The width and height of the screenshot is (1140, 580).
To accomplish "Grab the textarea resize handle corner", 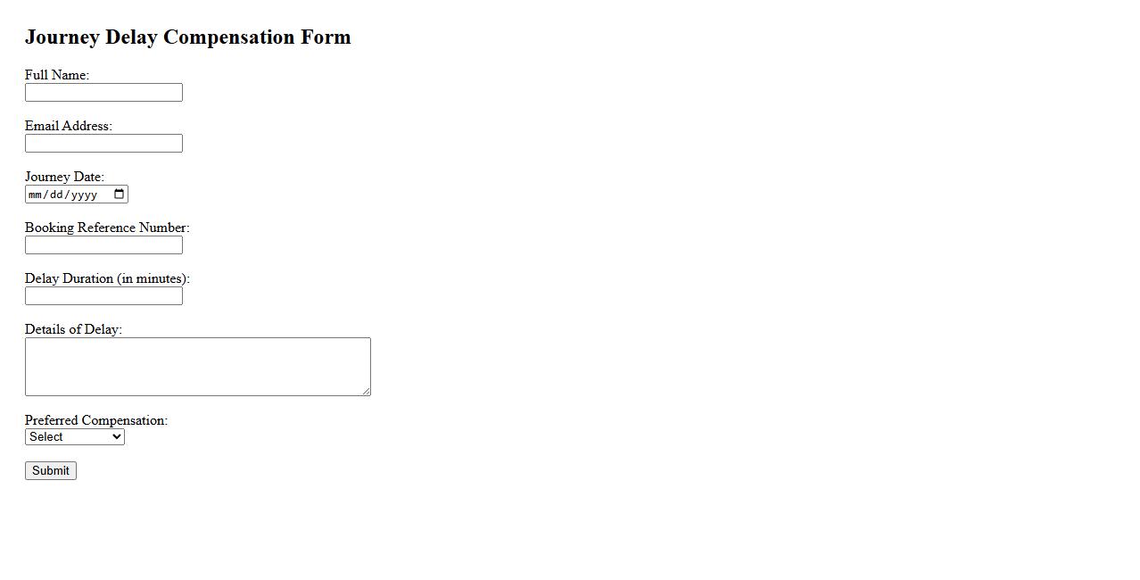I will 366,391.
